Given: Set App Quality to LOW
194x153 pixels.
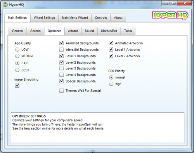Looking at the screenshot, I should click(x=17, y=49).
